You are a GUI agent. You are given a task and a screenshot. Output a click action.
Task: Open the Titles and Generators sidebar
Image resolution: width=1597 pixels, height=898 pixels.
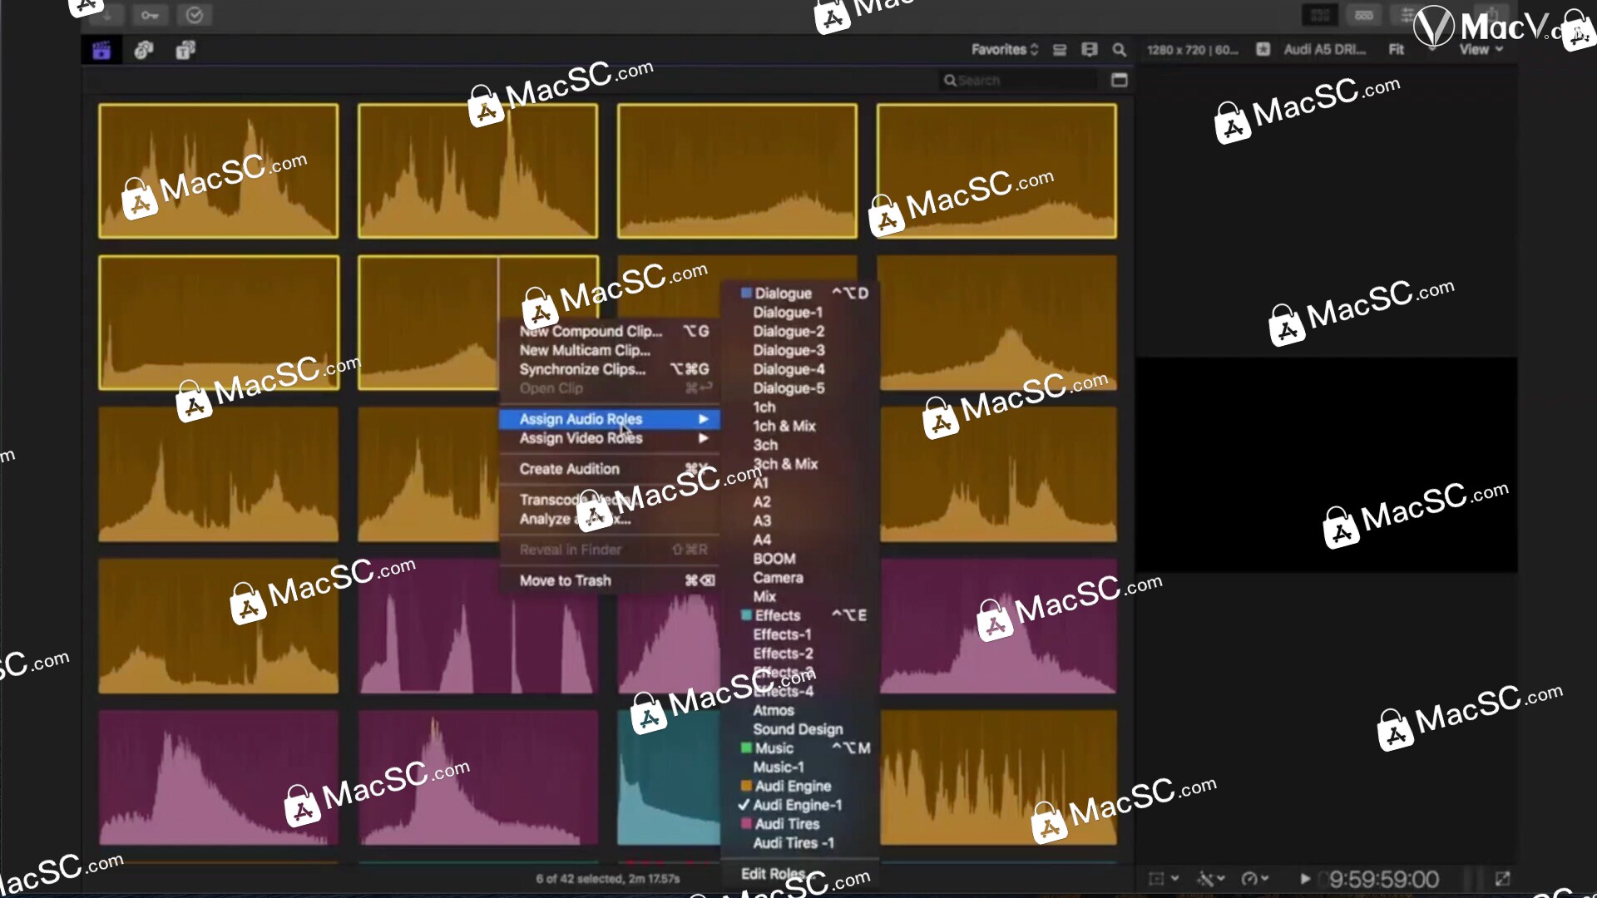click(185, 51)
